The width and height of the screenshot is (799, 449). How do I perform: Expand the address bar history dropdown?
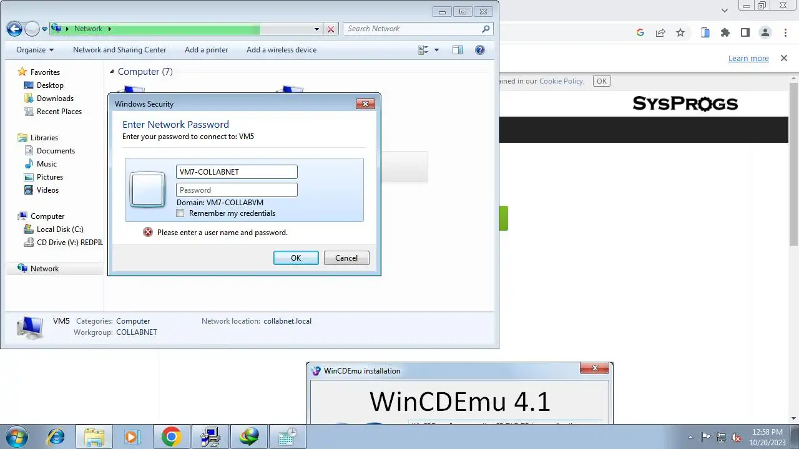[316, 29]
